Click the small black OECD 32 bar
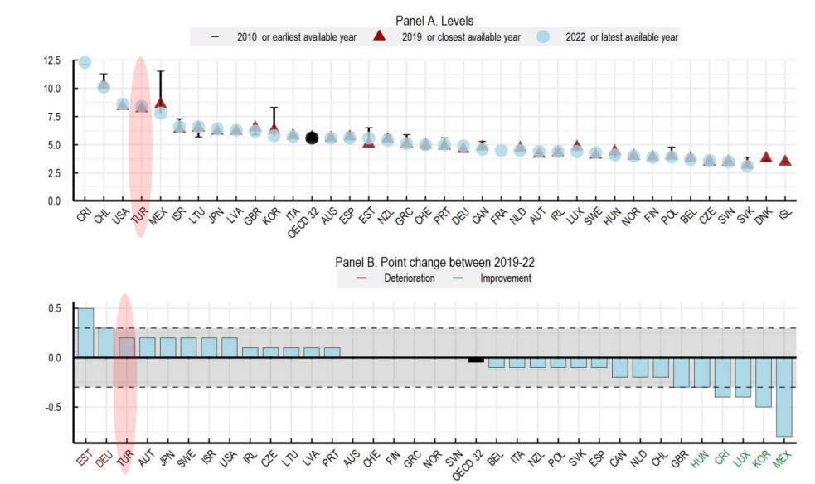 click(476, 360)
